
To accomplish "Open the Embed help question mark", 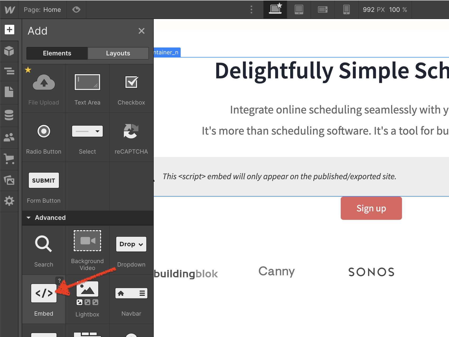I will [x=59, y=281].
